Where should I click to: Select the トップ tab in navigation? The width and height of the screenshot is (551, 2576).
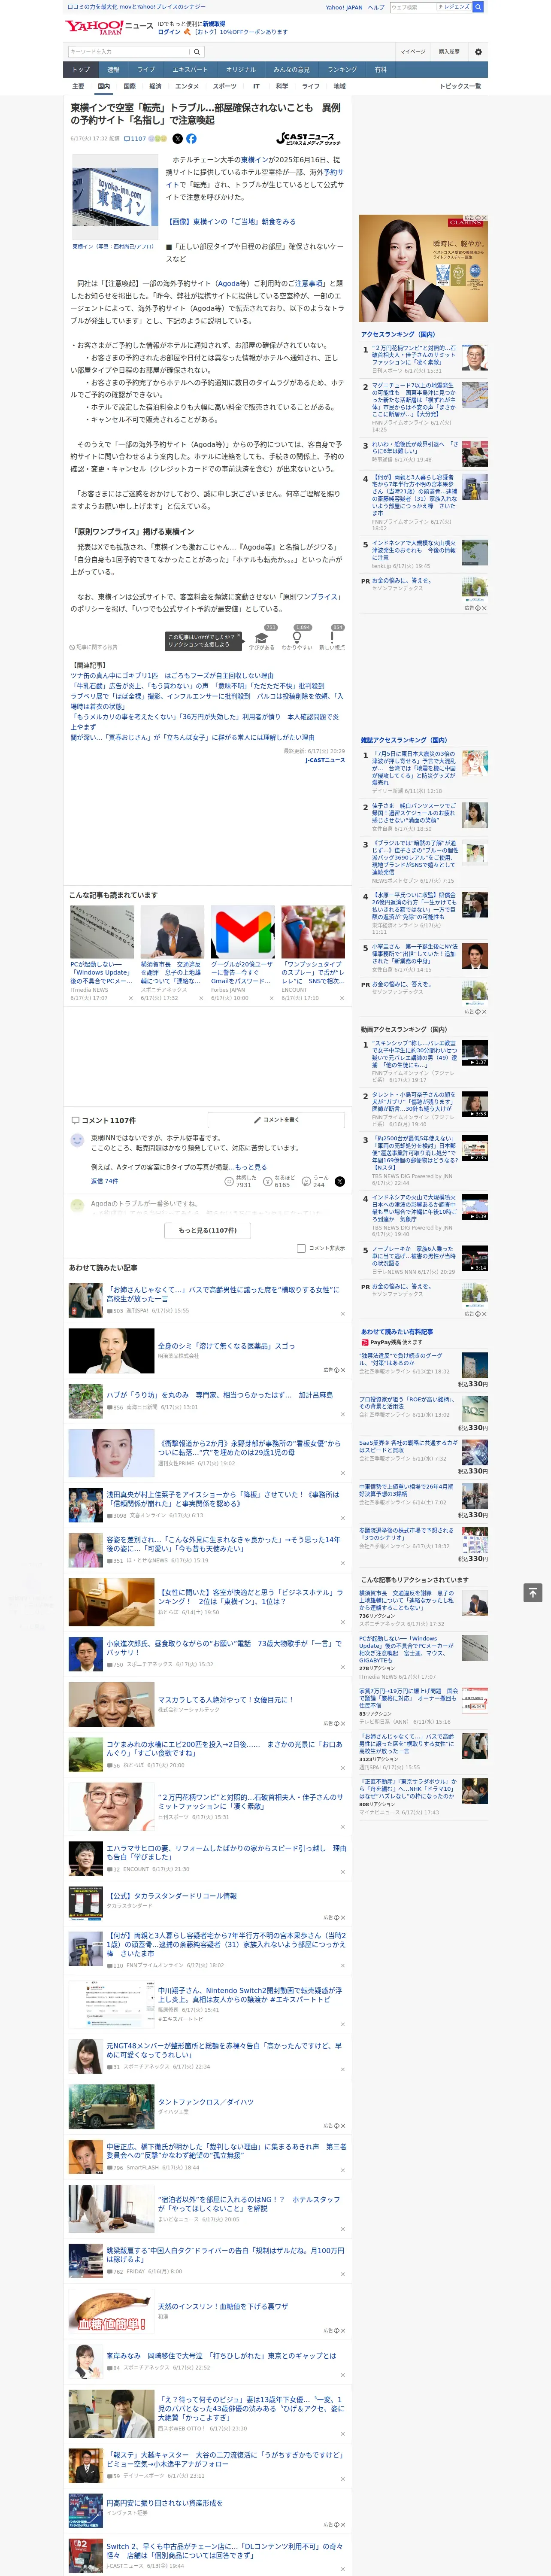(x=81, y=70)
